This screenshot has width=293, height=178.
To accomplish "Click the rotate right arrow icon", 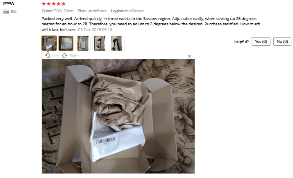I will [x=65, y=56].
